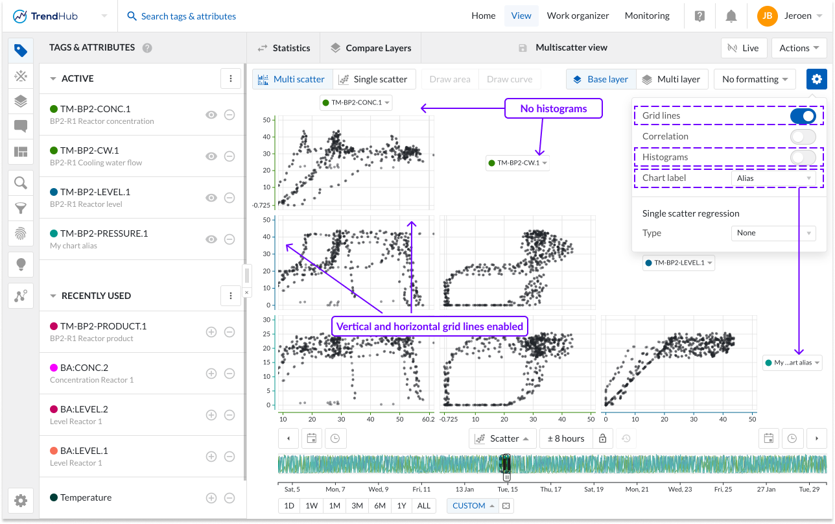The width and height of the screenshot is (835, 524).
Task: Open the filter funnel icon in sidebar
Action: 21,208
